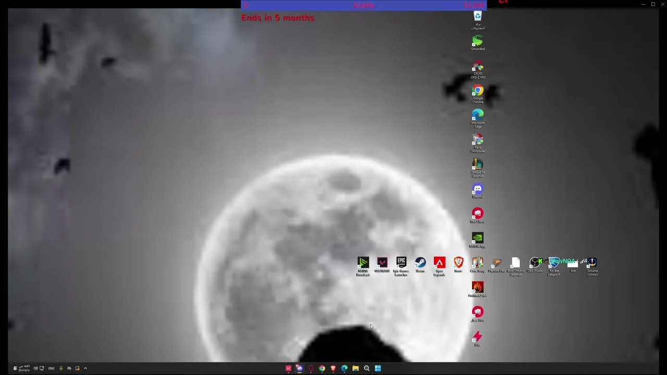Select the brb file on desktop
Image resolution: width=667 pixels, height=375 pixels.
573,265
